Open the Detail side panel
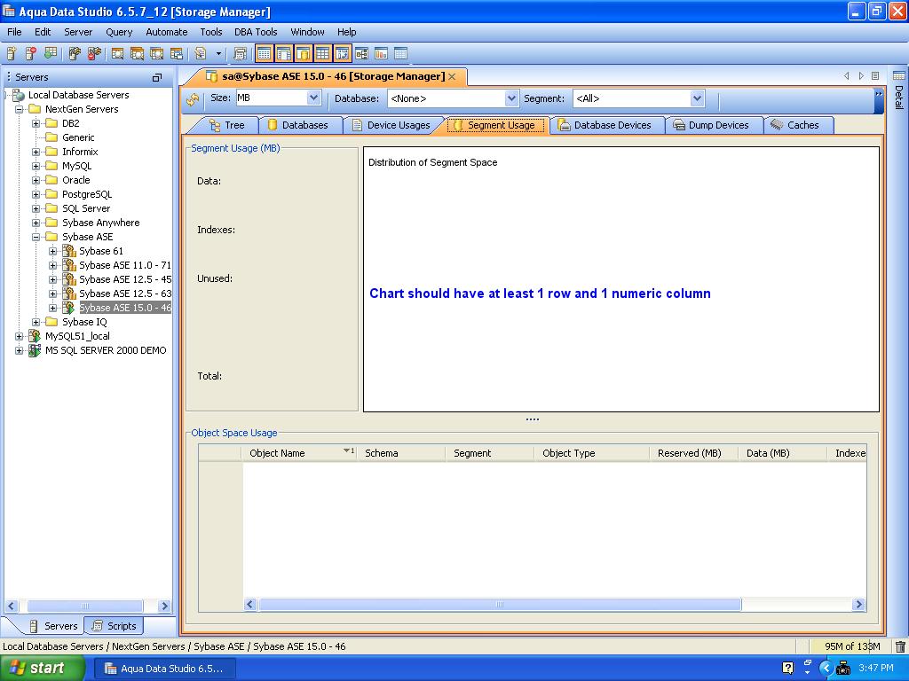Screen dimensions: 909x681 898,91
